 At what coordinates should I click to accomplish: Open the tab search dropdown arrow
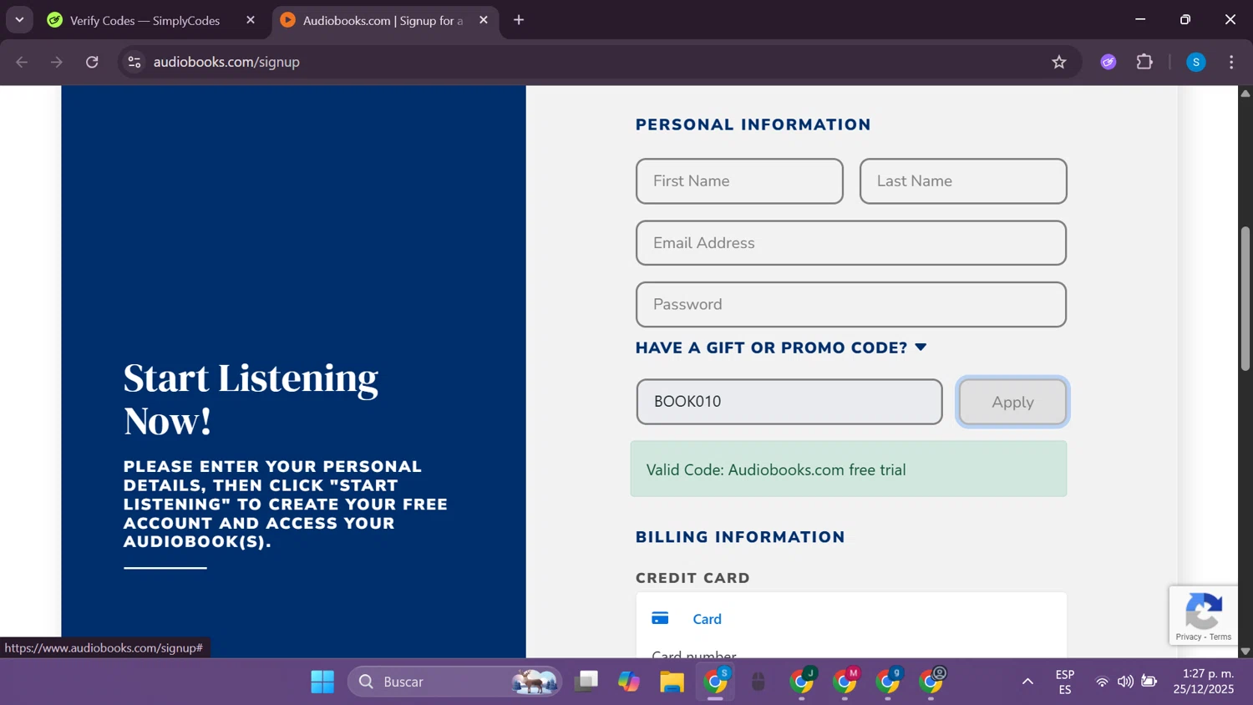point(19,20)
